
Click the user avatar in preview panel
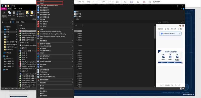point(183,26)
